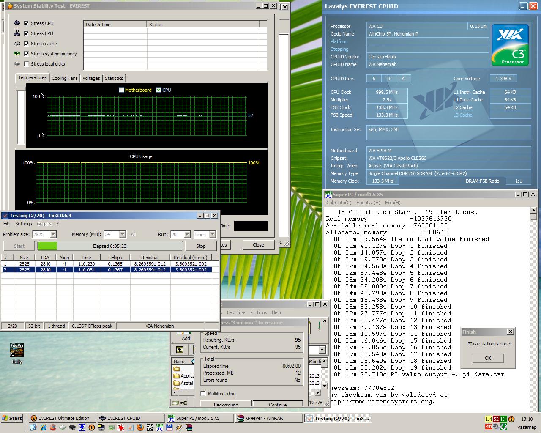Disable the Stress cache checkbox

tap(27, 44)
